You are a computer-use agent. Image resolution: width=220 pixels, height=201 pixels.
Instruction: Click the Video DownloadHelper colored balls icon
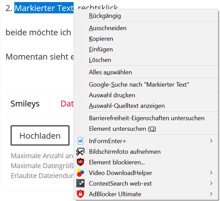[x=80, y=173]
